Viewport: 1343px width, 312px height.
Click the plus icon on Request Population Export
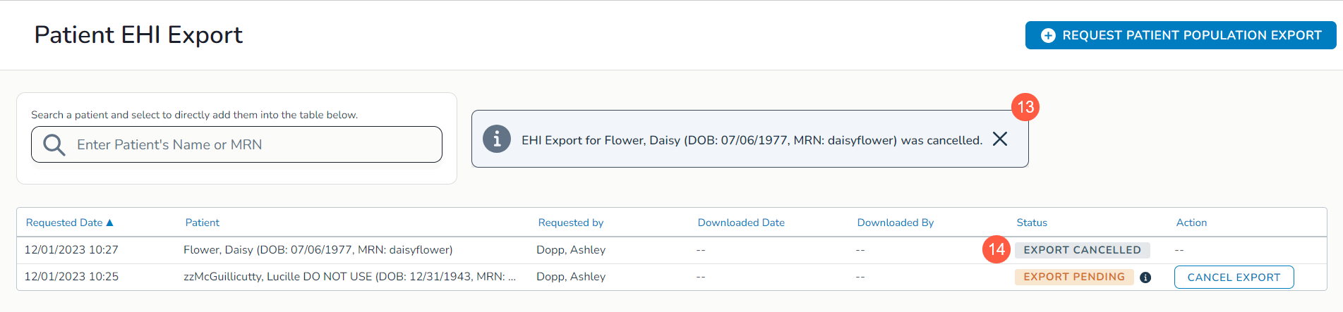click(1048, 35)
